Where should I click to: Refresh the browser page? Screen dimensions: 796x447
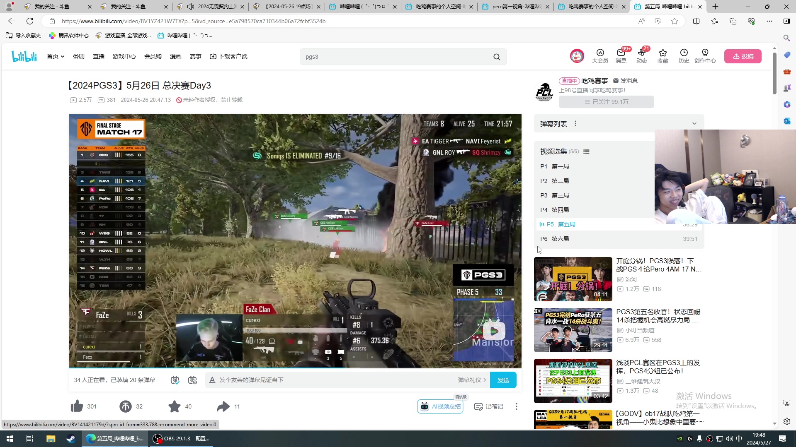(x=30, y=21)
